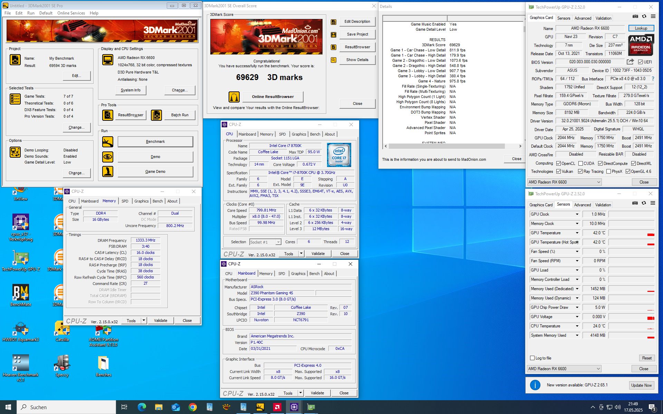Viewport: 663px width, 414px height.
Task: Toggle the Ray Tracing checkbox in GPU-Z
Action: coord(580,171)
